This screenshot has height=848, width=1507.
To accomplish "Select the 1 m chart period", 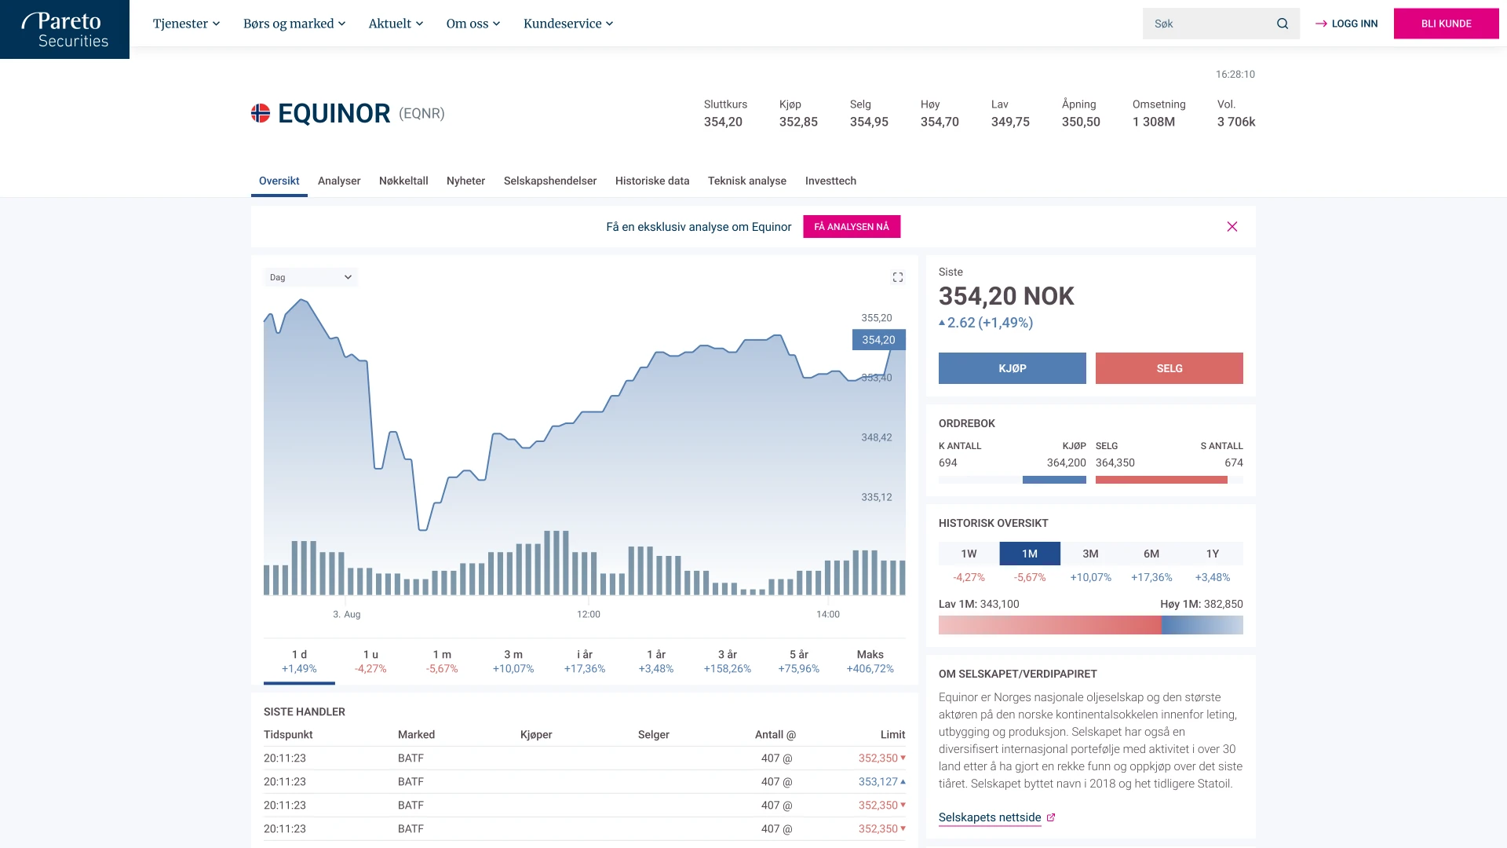I will click(442, 661).
